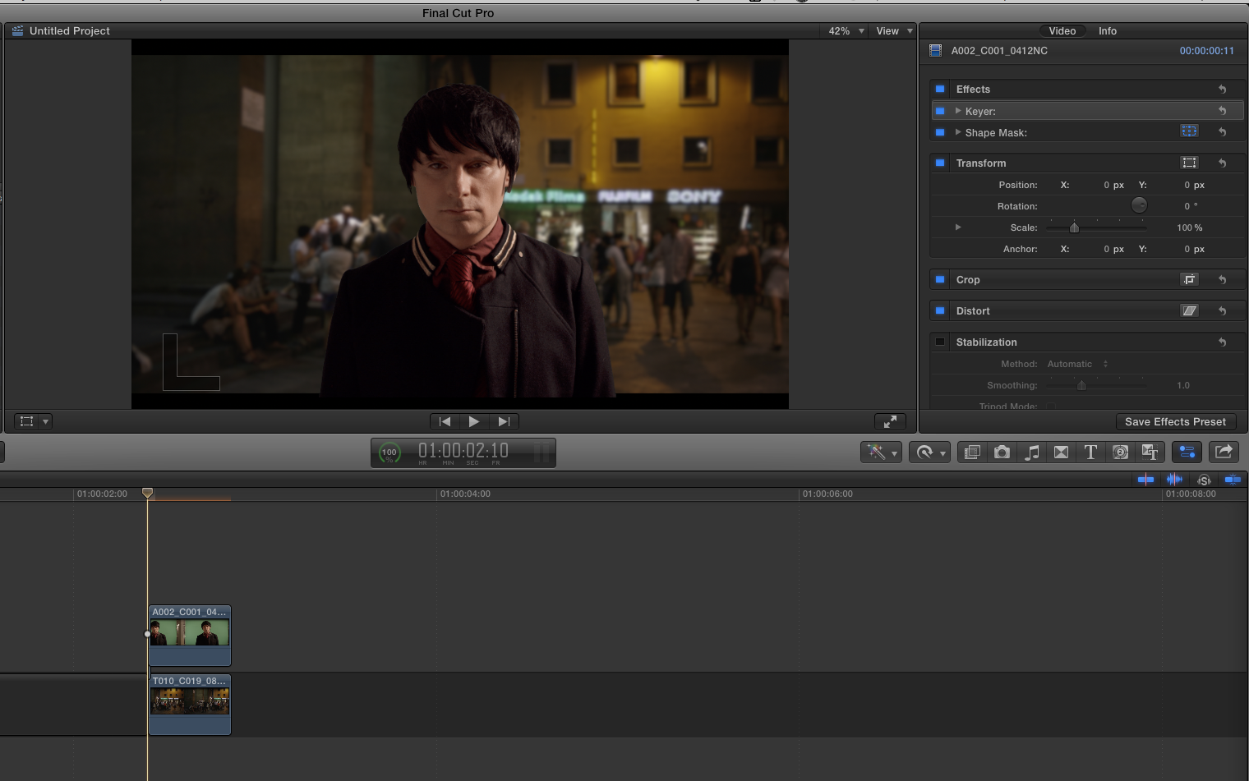Toggle Solo headphones icon in the timeline

tap(1204, 480)
